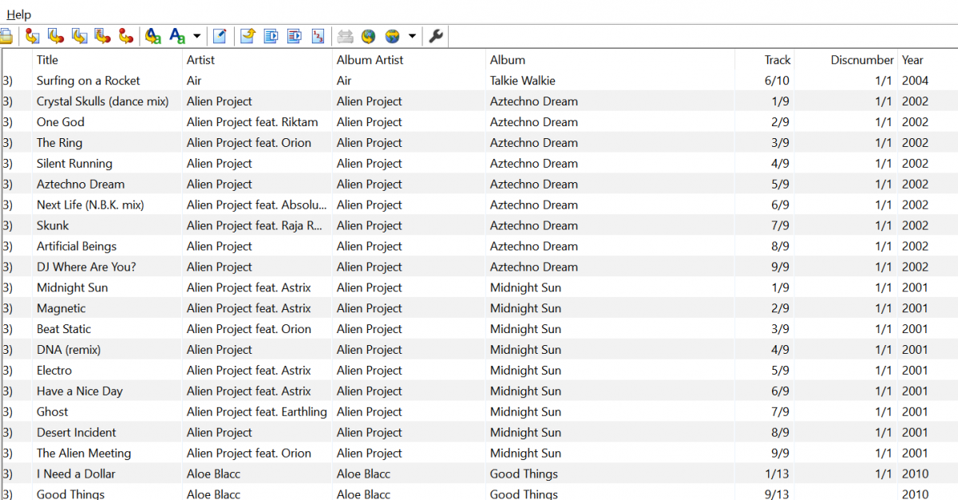Select 'The Alien Meeting' track
This screenshot has height=500, width=958.
pos(84,454)
